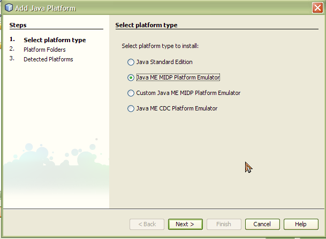Screen dimensions: 326x239
Task: Click 'Select platform type to install:' label
Action: coord(160,46)
